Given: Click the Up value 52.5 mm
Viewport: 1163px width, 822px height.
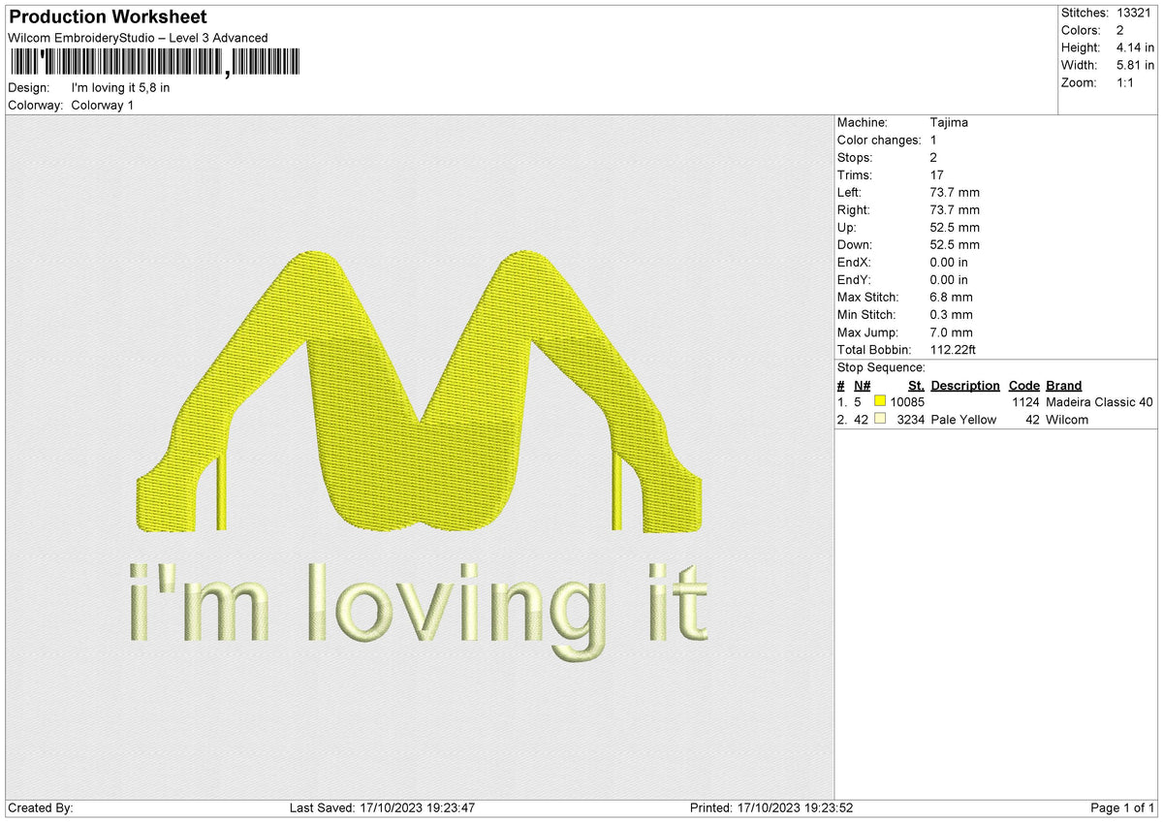Looking at the screenshot, I should pyautogui.click(x=955, y=227).
